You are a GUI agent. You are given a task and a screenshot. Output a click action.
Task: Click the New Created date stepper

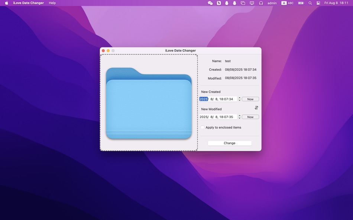coord(239,99)
